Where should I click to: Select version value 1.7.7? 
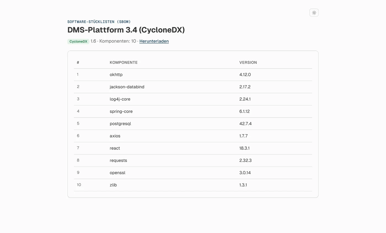pos(243,136)
